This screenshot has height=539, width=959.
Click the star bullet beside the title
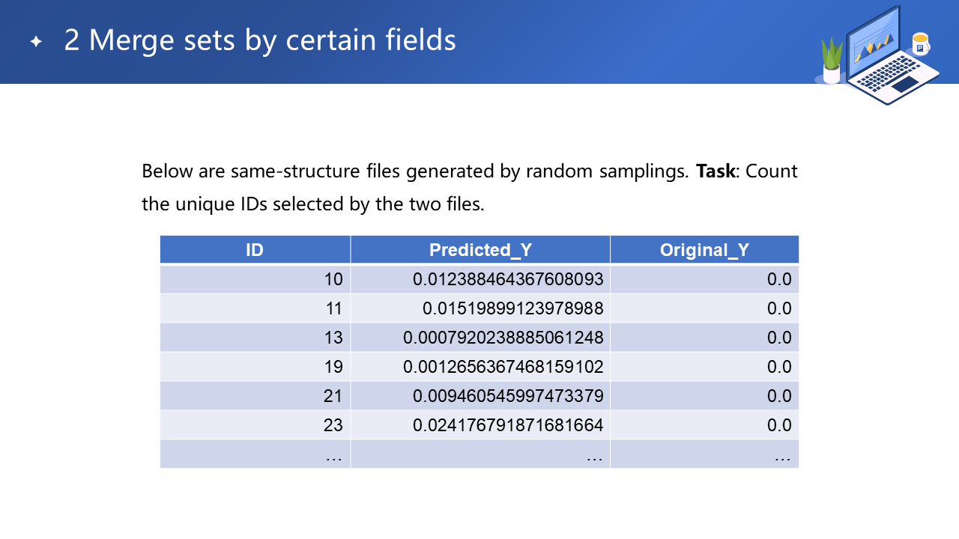35,41
